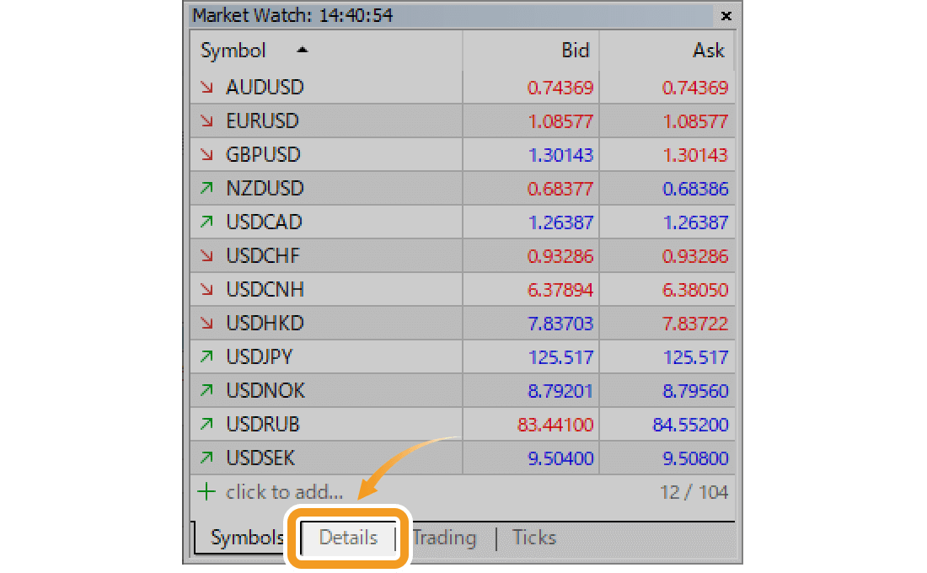Screen dimensions: 927x573
Task: Click the downward trend icon next to USDCNH
Action: (207, 289)
